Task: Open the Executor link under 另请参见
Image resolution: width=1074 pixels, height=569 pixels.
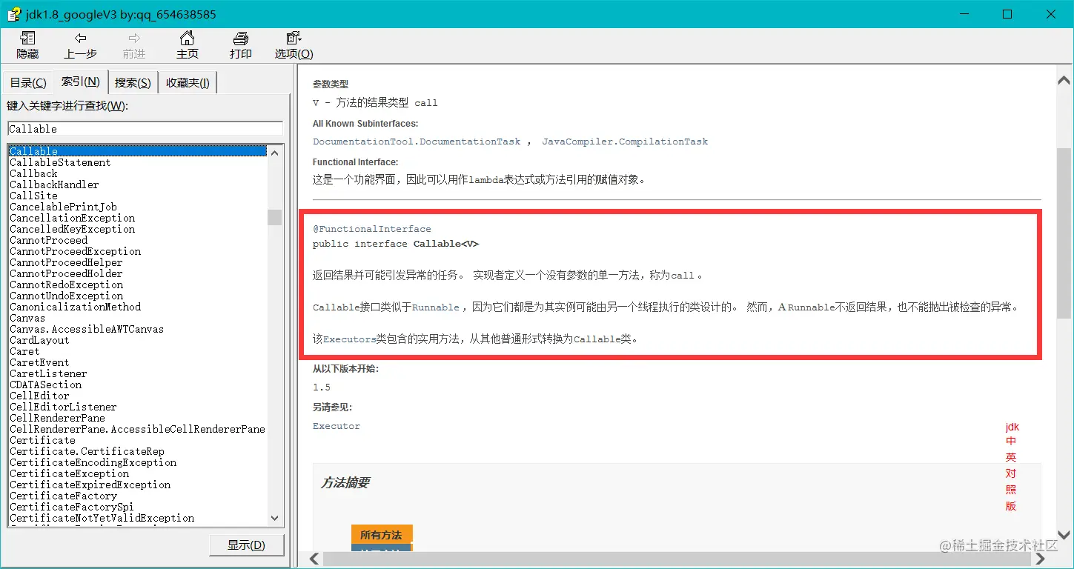Action: coord(337,426)
